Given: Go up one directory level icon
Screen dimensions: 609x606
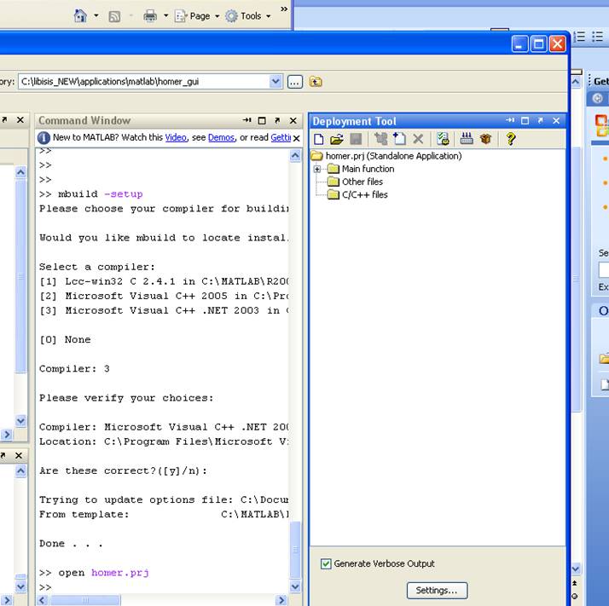Looking at the screenshot, I should [x=316, y=82].
